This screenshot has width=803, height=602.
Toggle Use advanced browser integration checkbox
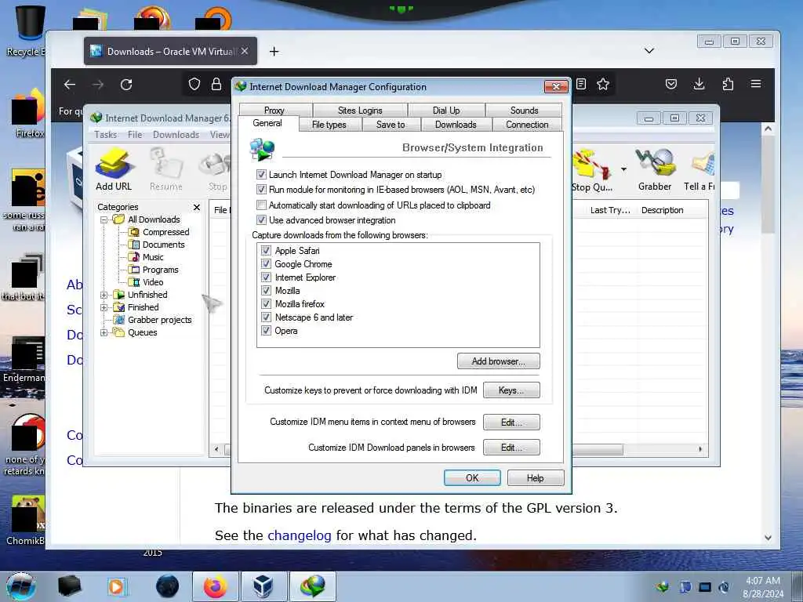pyautogui.click(x=261, y=220)
